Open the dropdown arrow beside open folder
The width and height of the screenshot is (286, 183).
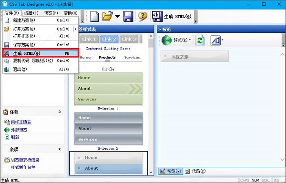(x=117, y=16)
